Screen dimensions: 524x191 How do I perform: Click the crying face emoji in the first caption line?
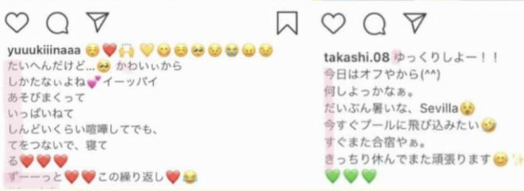tap(231, 51)
